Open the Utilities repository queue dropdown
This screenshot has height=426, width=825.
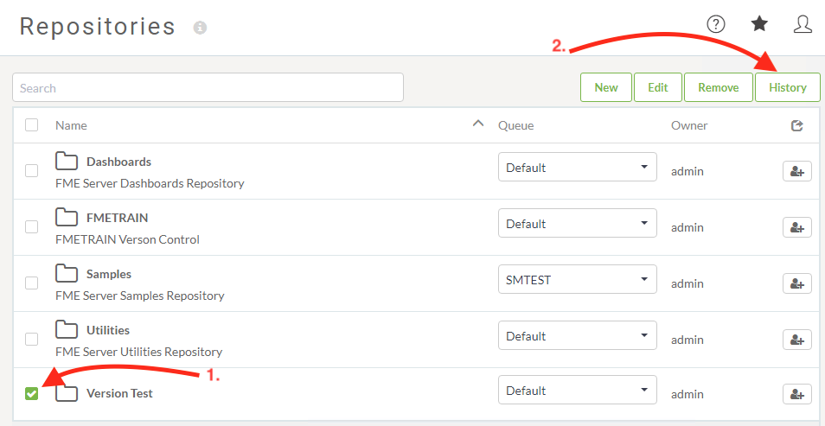pos(577,335)
